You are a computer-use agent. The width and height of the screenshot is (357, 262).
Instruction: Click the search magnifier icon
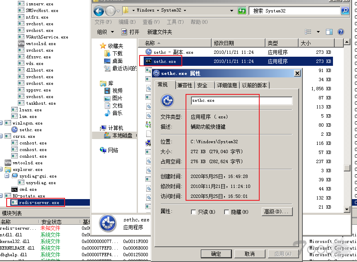click(345, 10)
